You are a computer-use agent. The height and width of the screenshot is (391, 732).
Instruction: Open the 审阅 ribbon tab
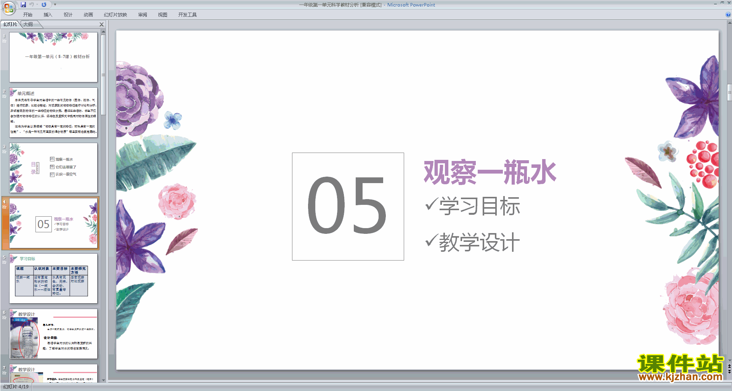click(x=143, y=15)
